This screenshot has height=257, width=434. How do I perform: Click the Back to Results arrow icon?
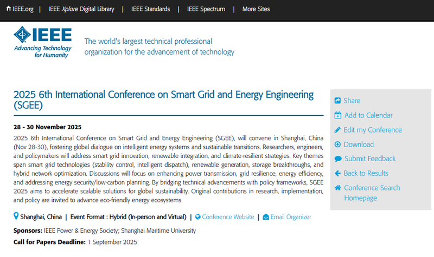tap(337, 173)
